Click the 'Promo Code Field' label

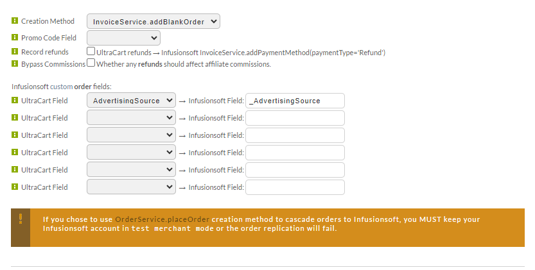pos(49,38)
